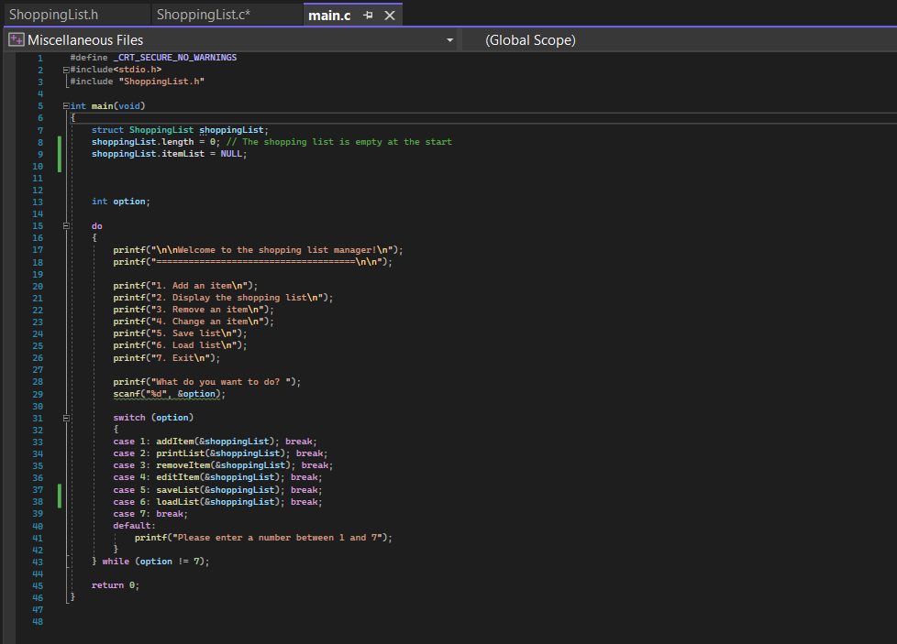Collapse the do-while loop block
The height and width of the screenshot is (644, 897).
pyautogui.click(x=66, y=225)
